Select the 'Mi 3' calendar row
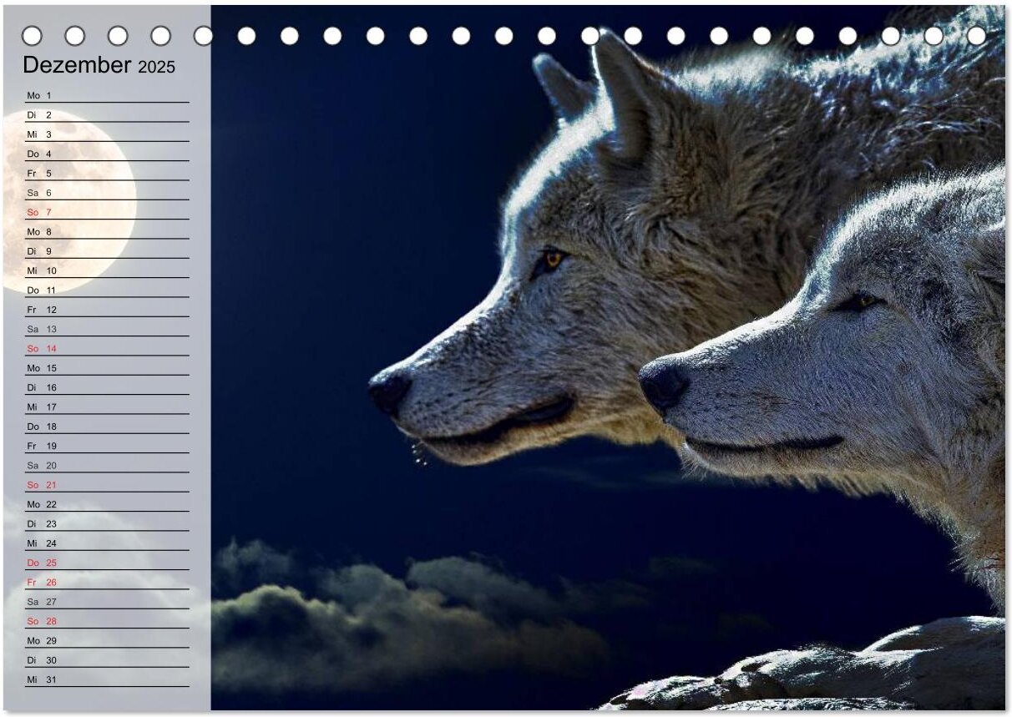 (x=107, y=134)
